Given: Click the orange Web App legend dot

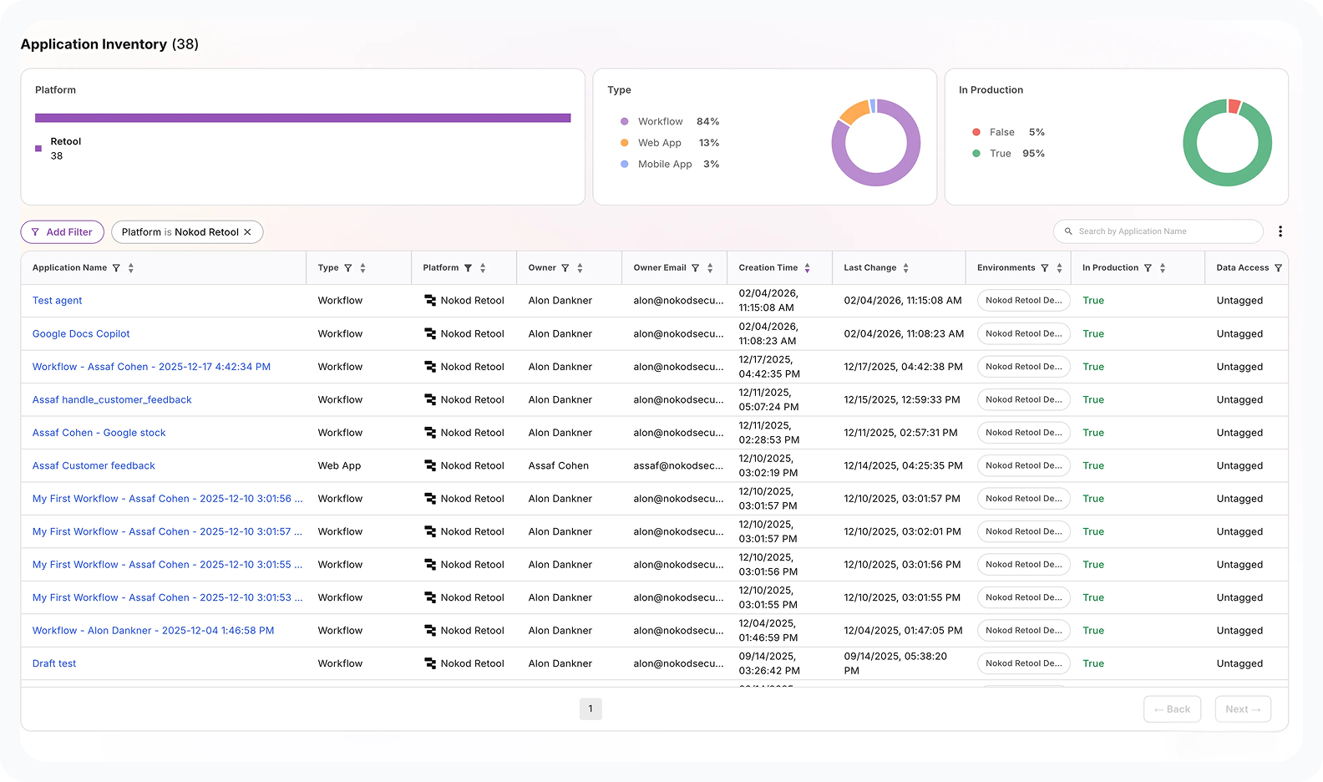Looking at the screenshot, I should click(624, 143).
